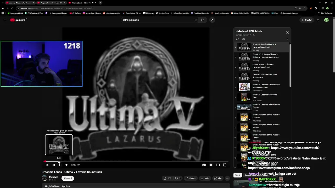
Task: Subscribe with the Abone ol button
Action: click(x=68, y=178)
